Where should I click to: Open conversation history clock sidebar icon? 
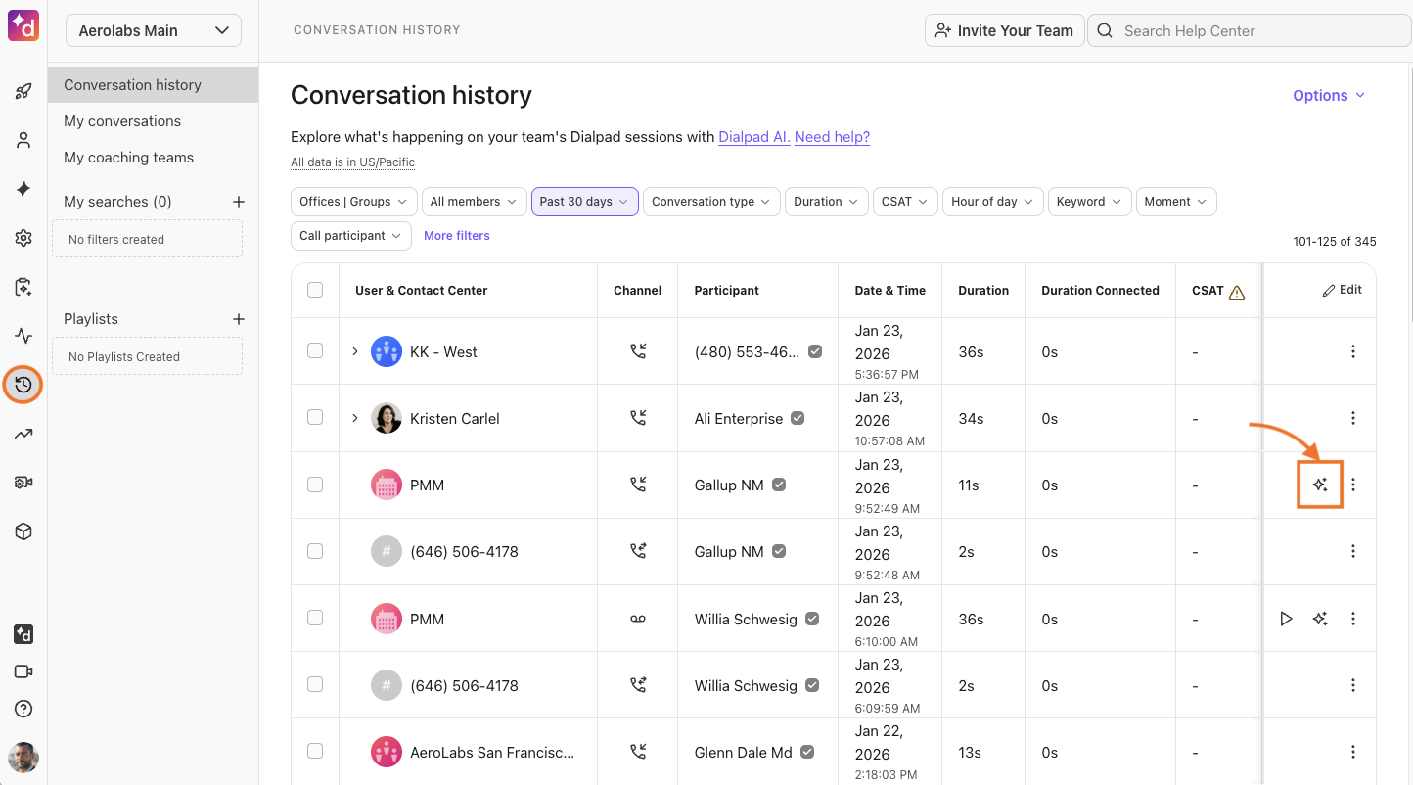(23, 385)
